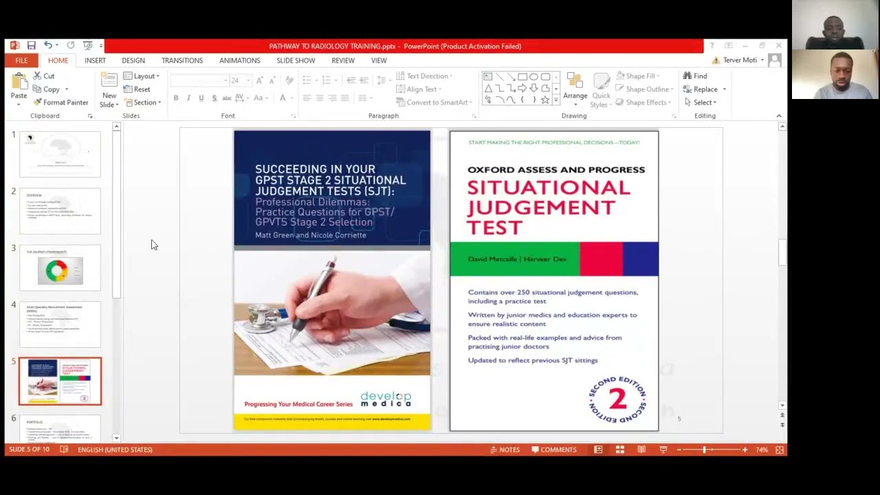Viewport: 880px width, 495px height.
Task: Choose the Isosceles Triangle shape
Action: 487,88
